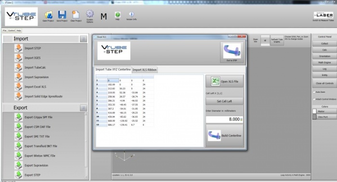Click the Import Solid Edge XpresRoute label
This screenshot has height=182, width=337.
43,97
